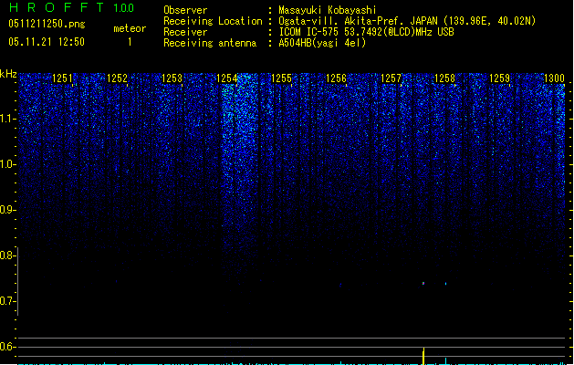Click the 0.6 kHz axis label

click(x=7, y=347)
